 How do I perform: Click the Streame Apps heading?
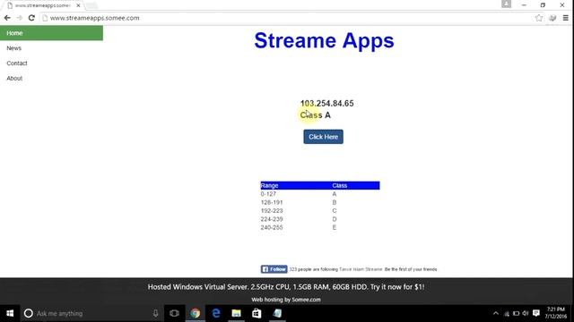[324, 40]
